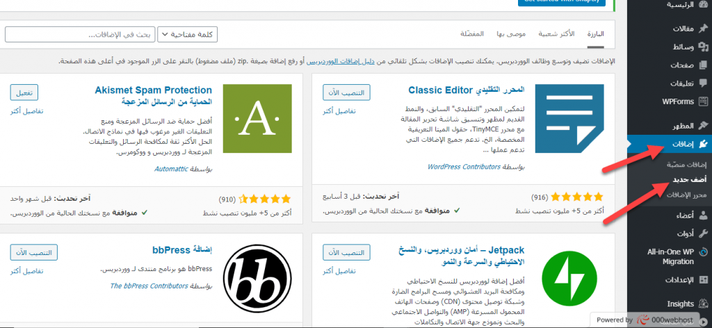Open more details for Akismet
This screenshot has width=712, height=328.
(x=27, y=110)
